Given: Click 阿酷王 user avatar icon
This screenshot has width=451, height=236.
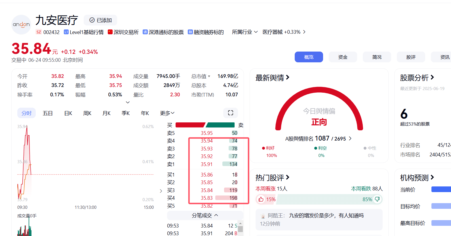Looking at the screenshot, I should point(263,216).
